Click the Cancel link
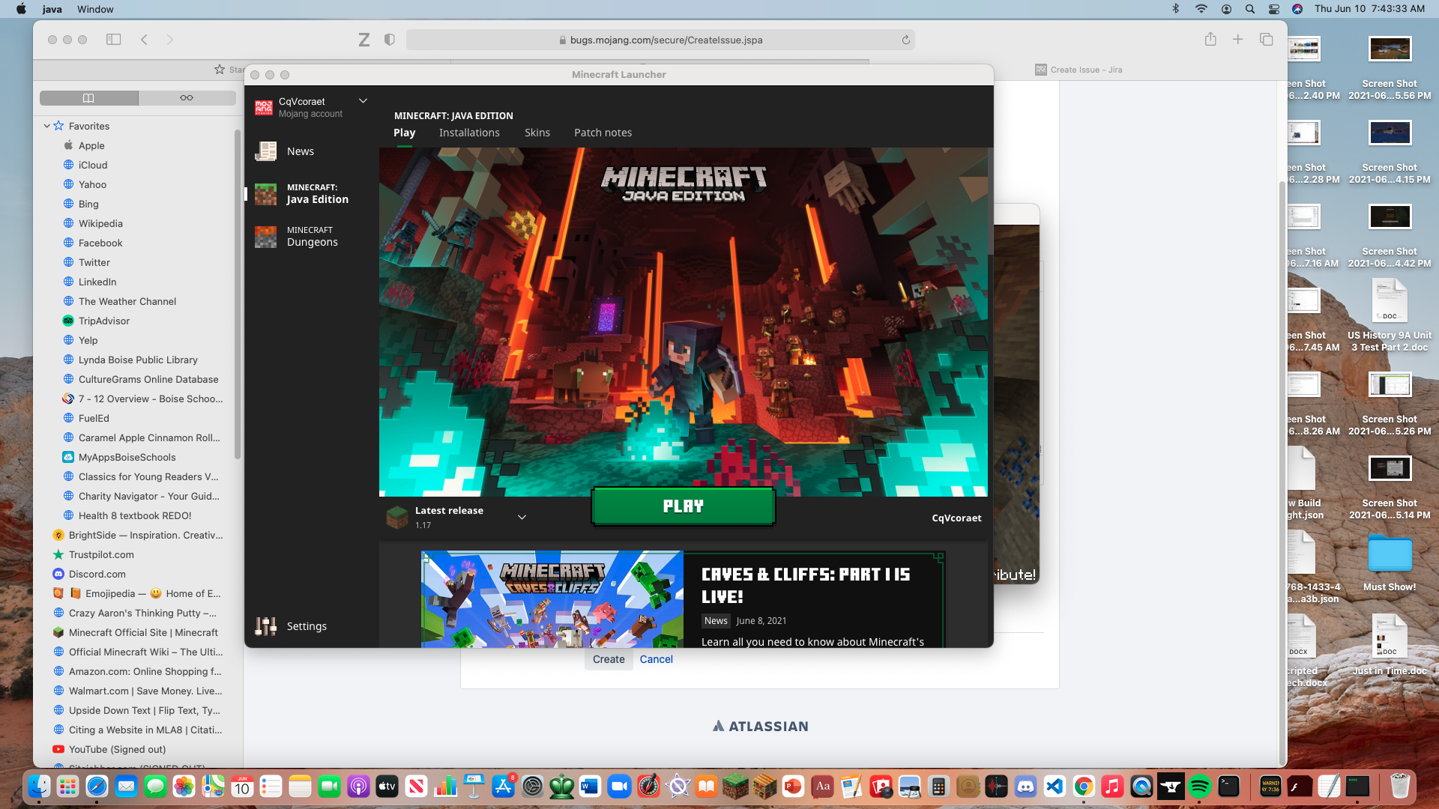The image size is (1439, 809). coord(656,659)
